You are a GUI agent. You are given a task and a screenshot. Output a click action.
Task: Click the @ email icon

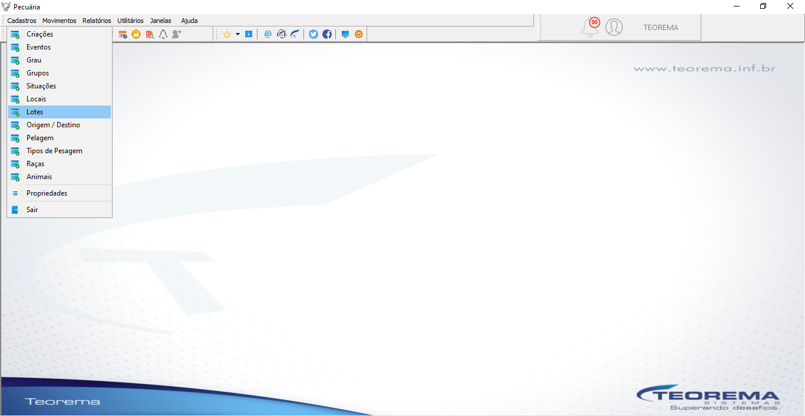(268, 34)
